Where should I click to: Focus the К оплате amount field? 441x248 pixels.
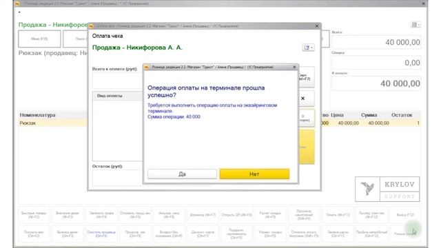click(x=376, y=83)
